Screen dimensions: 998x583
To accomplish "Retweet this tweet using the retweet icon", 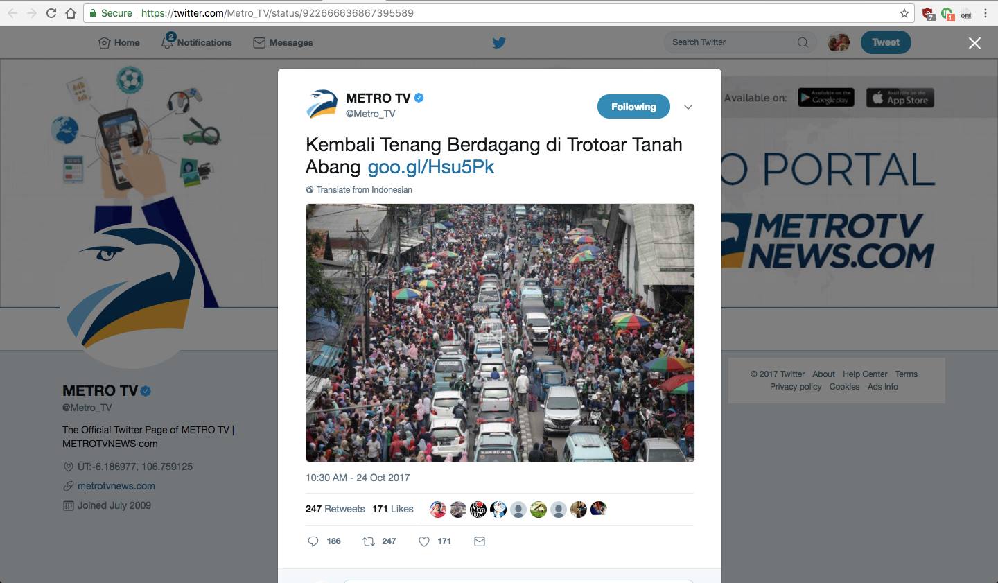I will pyautogui.click(x=369, y=541).
